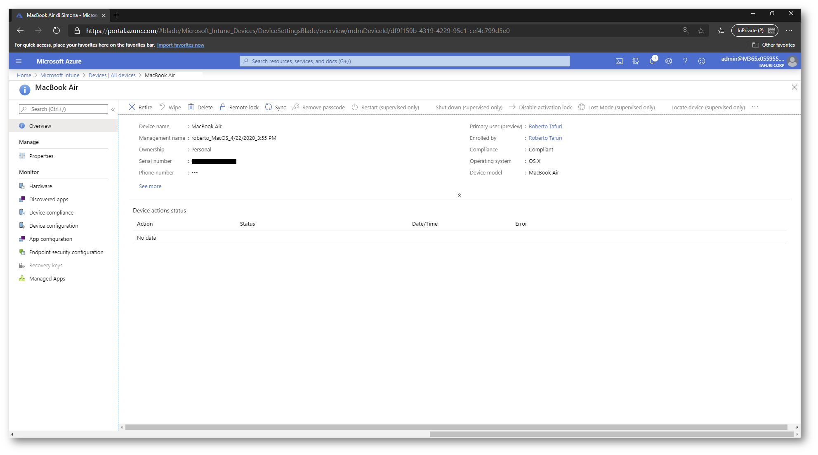The height and width of the screenshot is (455, 818).
Task: Add this page to favorites star
Action: (701, 31)
